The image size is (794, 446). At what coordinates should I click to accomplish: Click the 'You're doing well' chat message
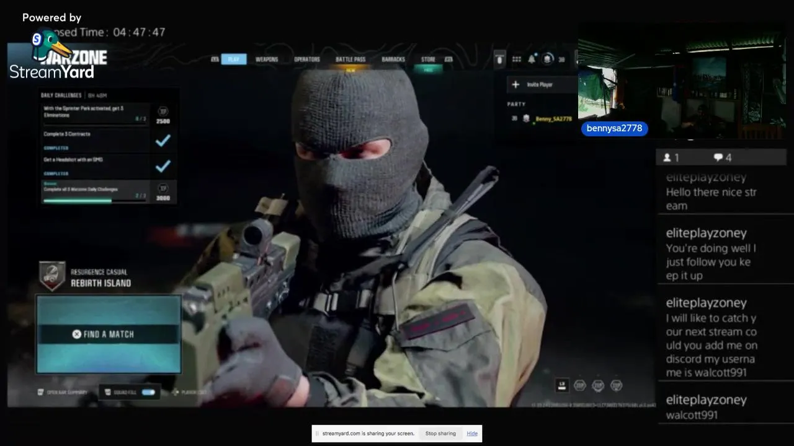point(711,262)
